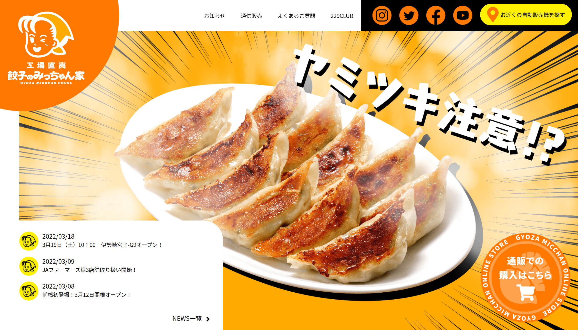Open the 前橋初登場 関根オープン news
578x330 pixels.
pyautogui.click(x=87, y=295)
